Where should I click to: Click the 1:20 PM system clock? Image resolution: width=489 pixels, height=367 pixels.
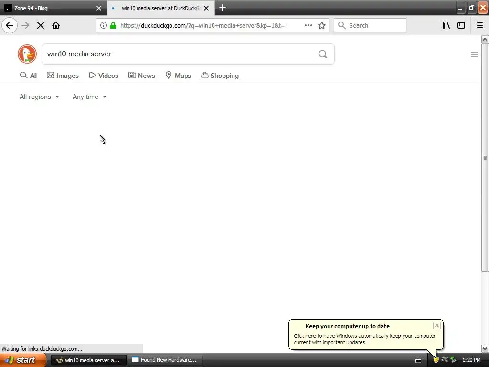coord(471,360)
